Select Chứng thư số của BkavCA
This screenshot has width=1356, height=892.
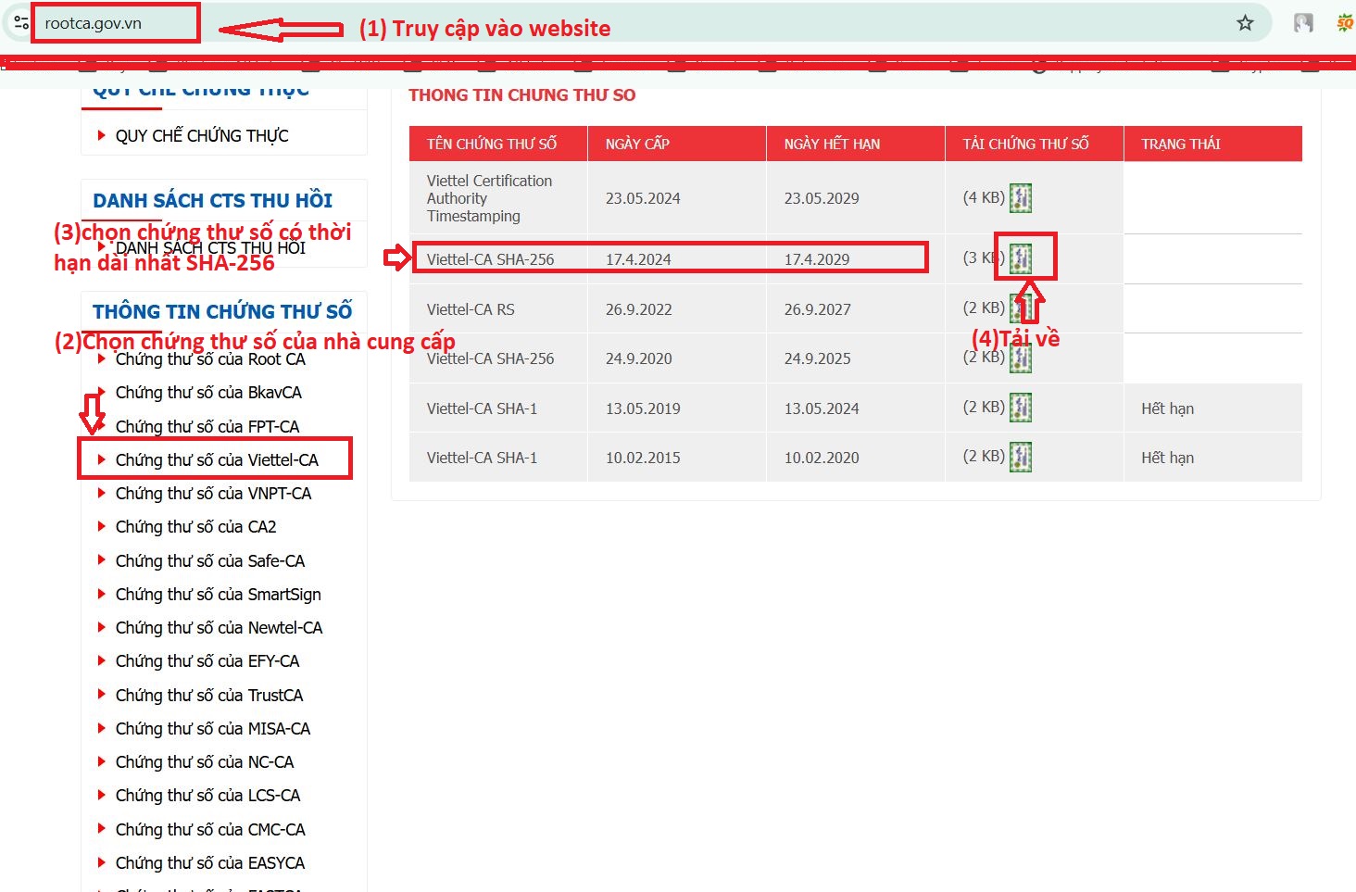[x=208, y=393]
